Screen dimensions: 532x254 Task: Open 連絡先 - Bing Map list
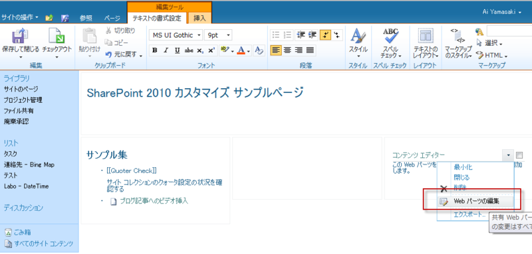point(29,165)
